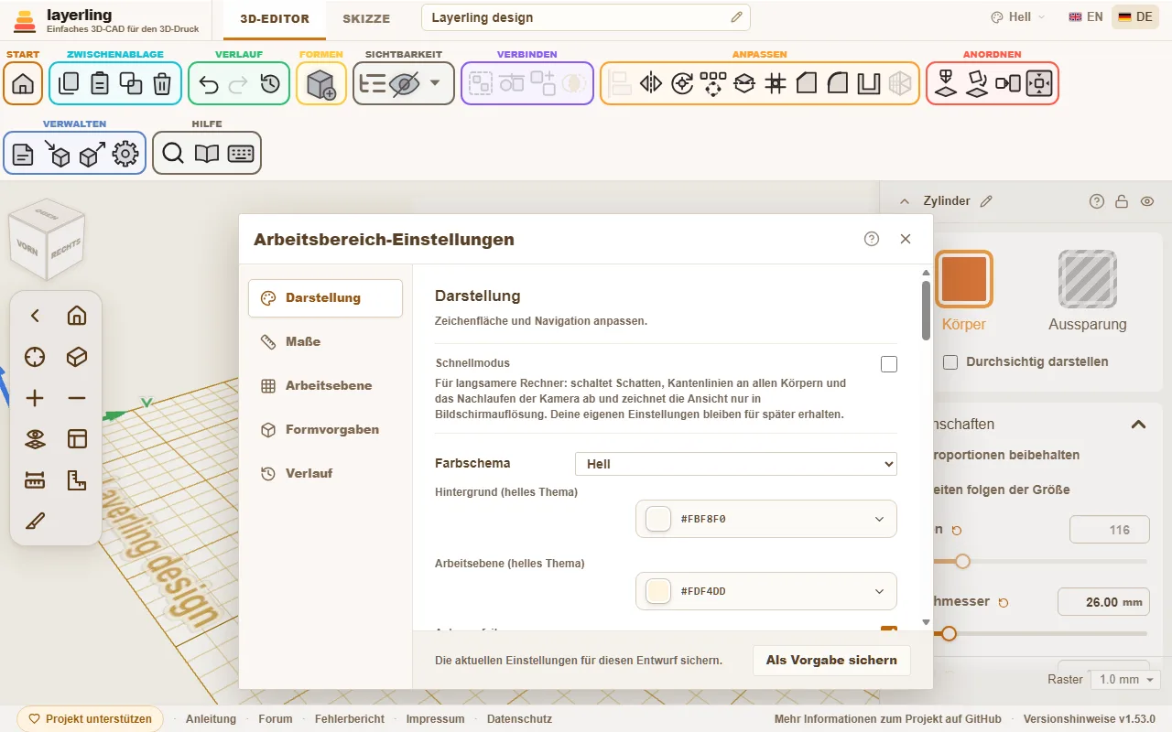
Task: Click the Hintergrund color swatch
Action: click(658, 519)
